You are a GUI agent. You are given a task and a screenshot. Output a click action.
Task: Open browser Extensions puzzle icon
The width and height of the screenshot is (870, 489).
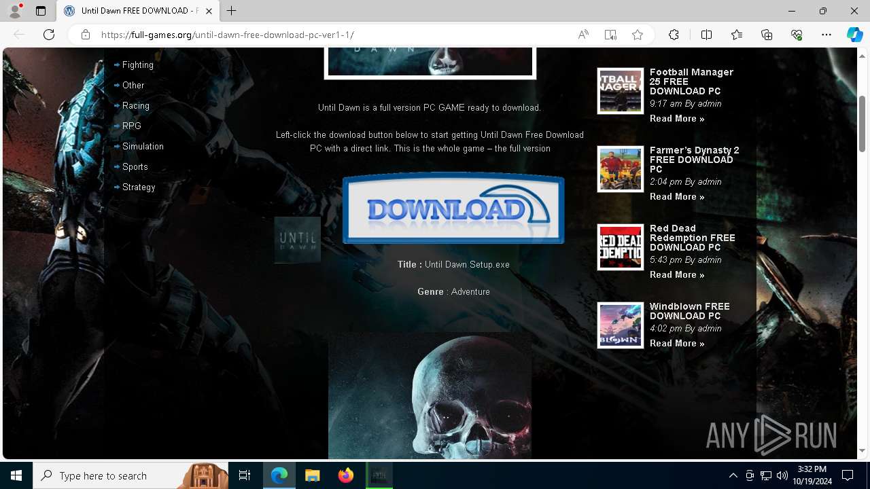[674, 35]
